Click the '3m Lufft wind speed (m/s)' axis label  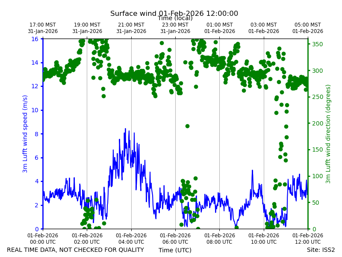[x=25, y=134]
